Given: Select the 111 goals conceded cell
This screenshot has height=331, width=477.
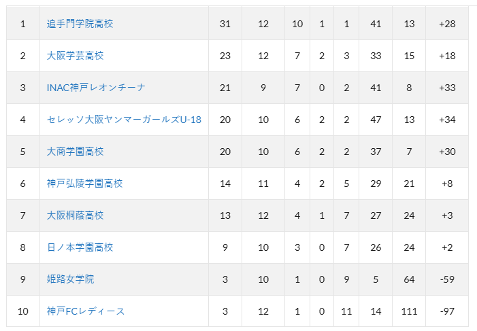Looking at the screenshot, I should [409, 311].
